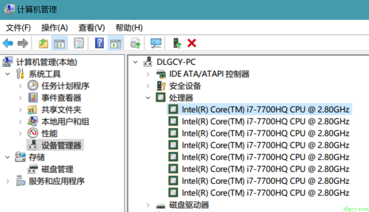The image size is (369, 212).
Task: Click the red X Uninstall device icon
Action: pyautogui.click(x=192, y=43)
